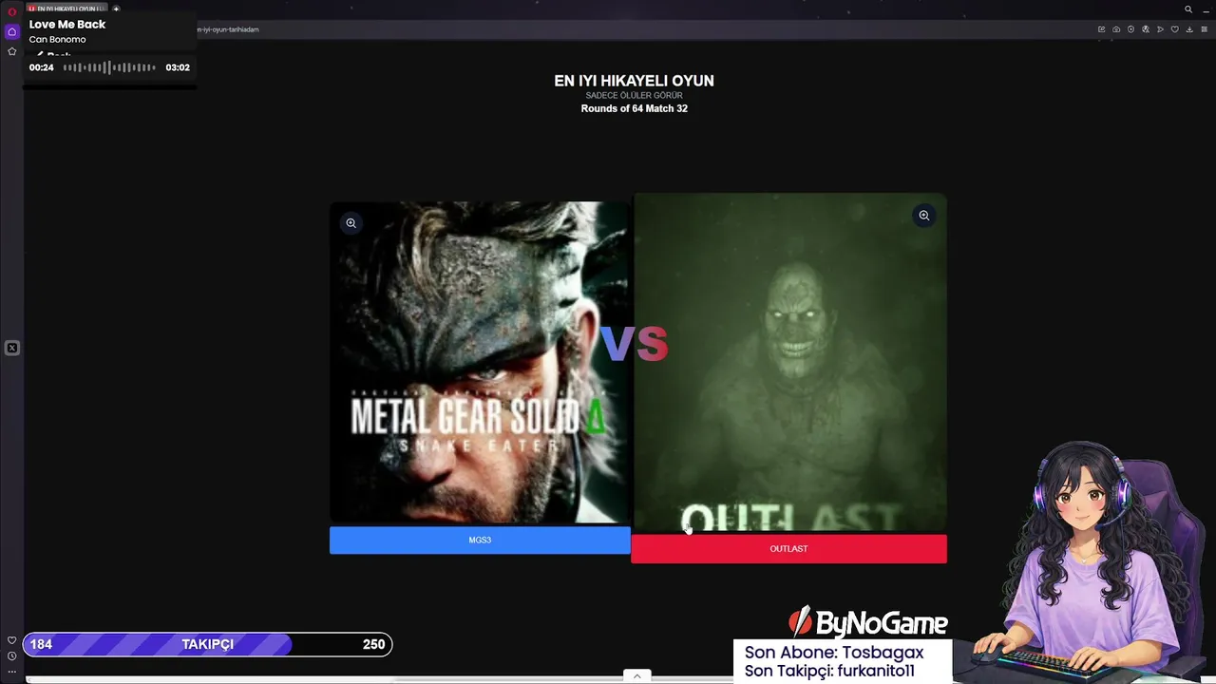Open sidebar heart favorites icon
This screenshot has height=684, width=1216.
(11, 640)
